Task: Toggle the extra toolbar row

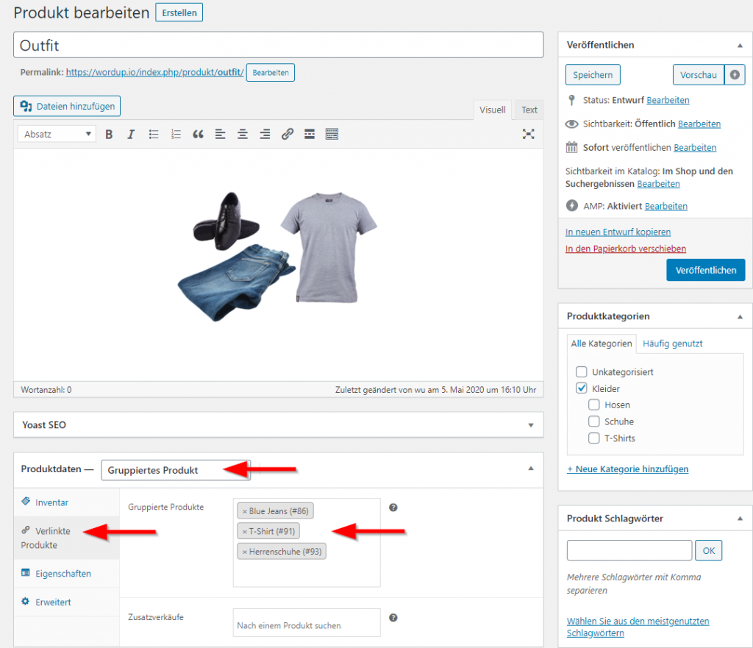Action: tap(332, 135)
